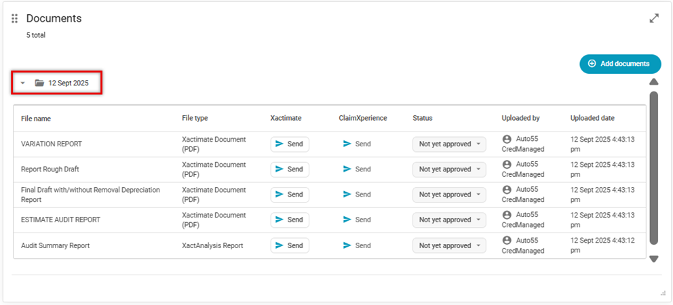Open status dropdown for Report Rough Draft
This screenshot has width=673, height=305.
pyautogui.click(x=449, y=169)
